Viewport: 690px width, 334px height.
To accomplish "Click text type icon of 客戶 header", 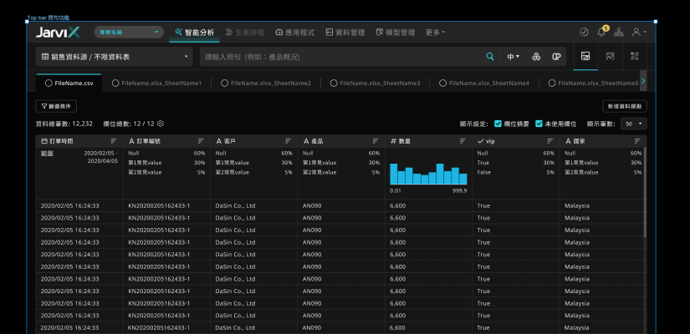I will click(218, 141).
